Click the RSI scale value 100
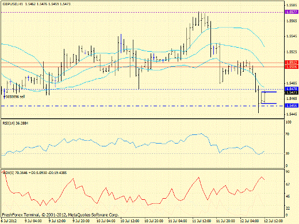 coord(289,122)
